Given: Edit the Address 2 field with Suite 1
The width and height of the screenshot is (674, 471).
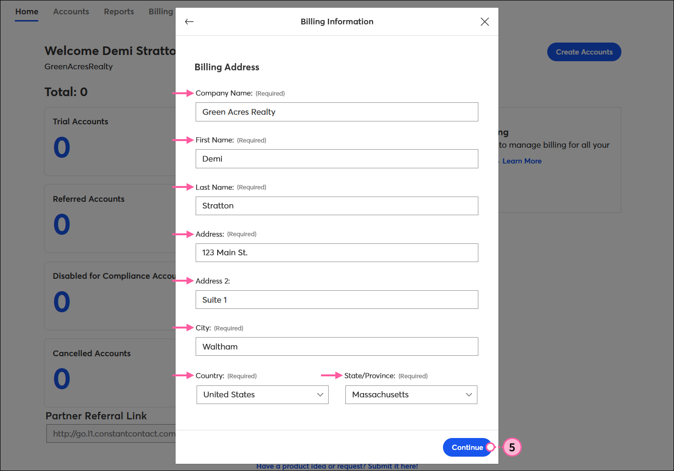Looking at the screenshot, I should click(337, 300).
